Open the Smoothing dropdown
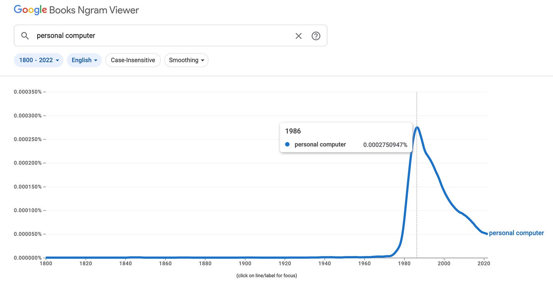The width and height of the screenshot is (553, 286). pyautogui.click(x=186, y=60)
